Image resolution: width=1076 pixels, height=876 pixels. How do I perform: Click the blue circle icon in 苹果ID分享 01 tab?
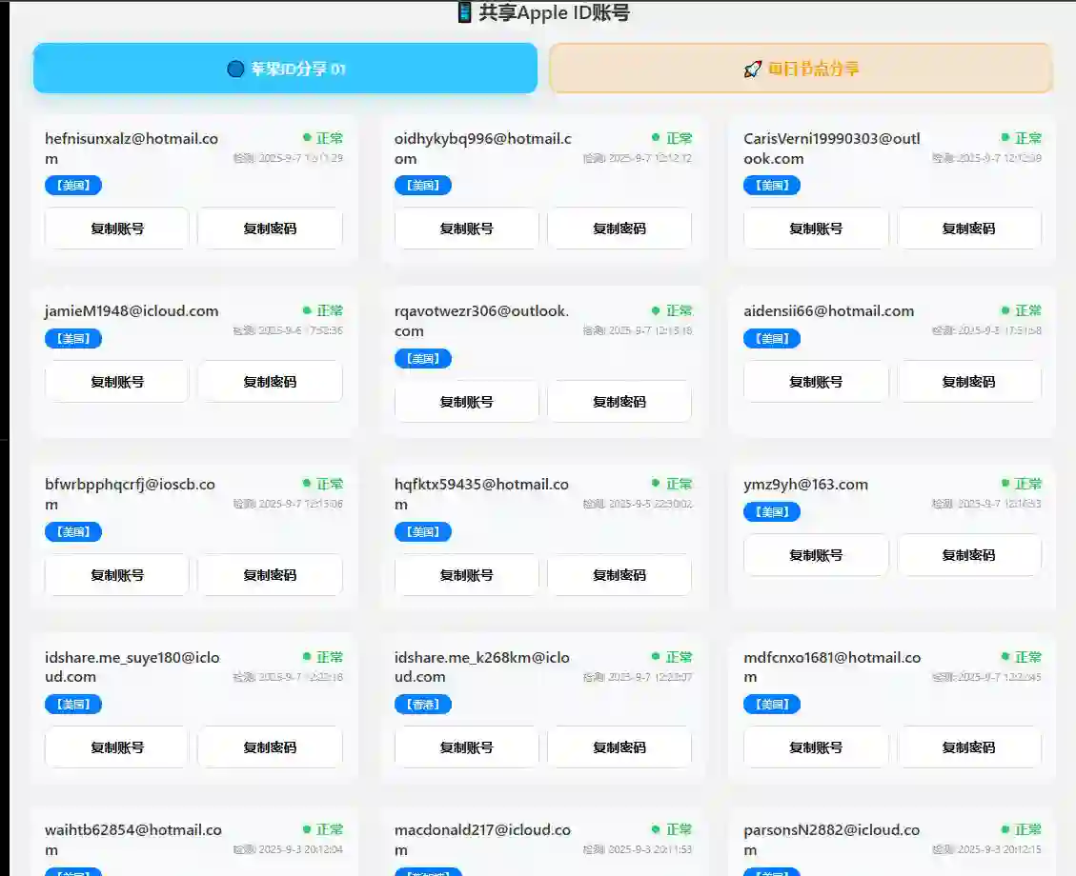click(x=235, y=68)
